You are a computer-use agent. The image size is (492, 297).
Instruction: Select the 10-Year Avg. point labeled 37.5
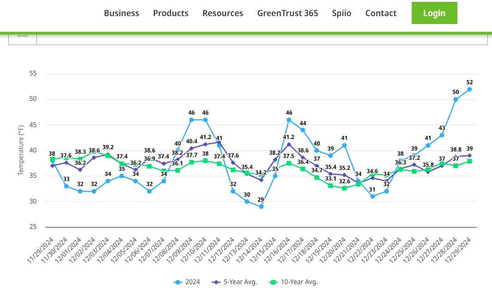289,163
